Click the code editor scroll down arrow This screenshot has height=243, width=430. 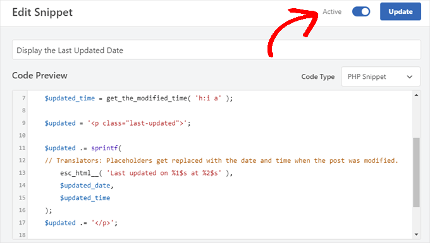[x=416, y=235]
